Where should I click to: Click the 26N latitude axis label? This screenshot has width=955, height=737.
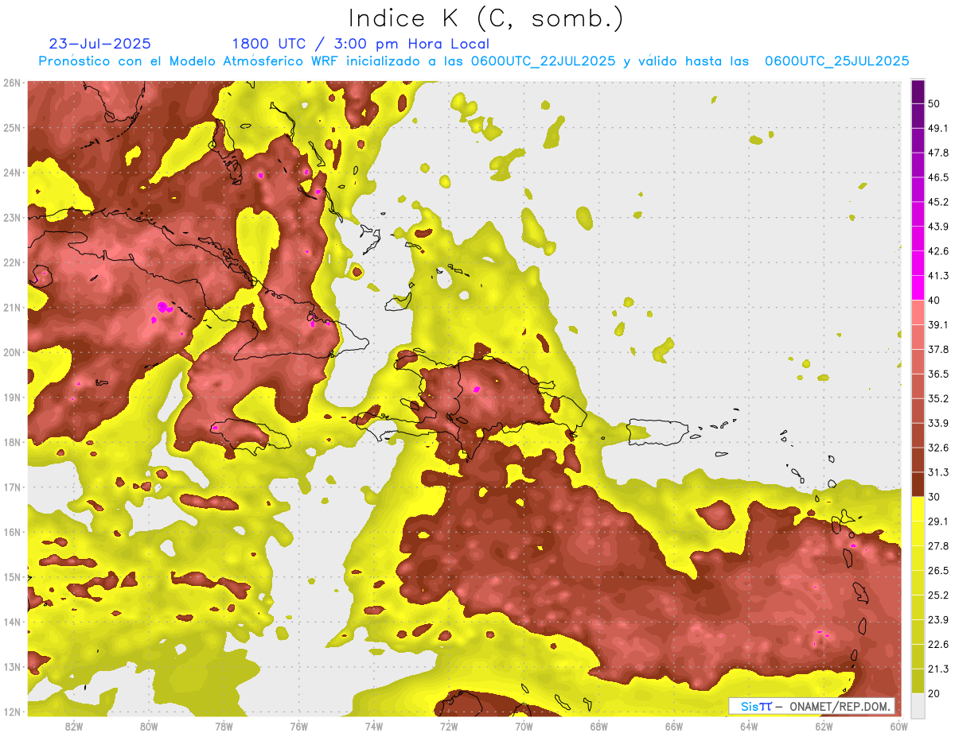pos(12,83)
